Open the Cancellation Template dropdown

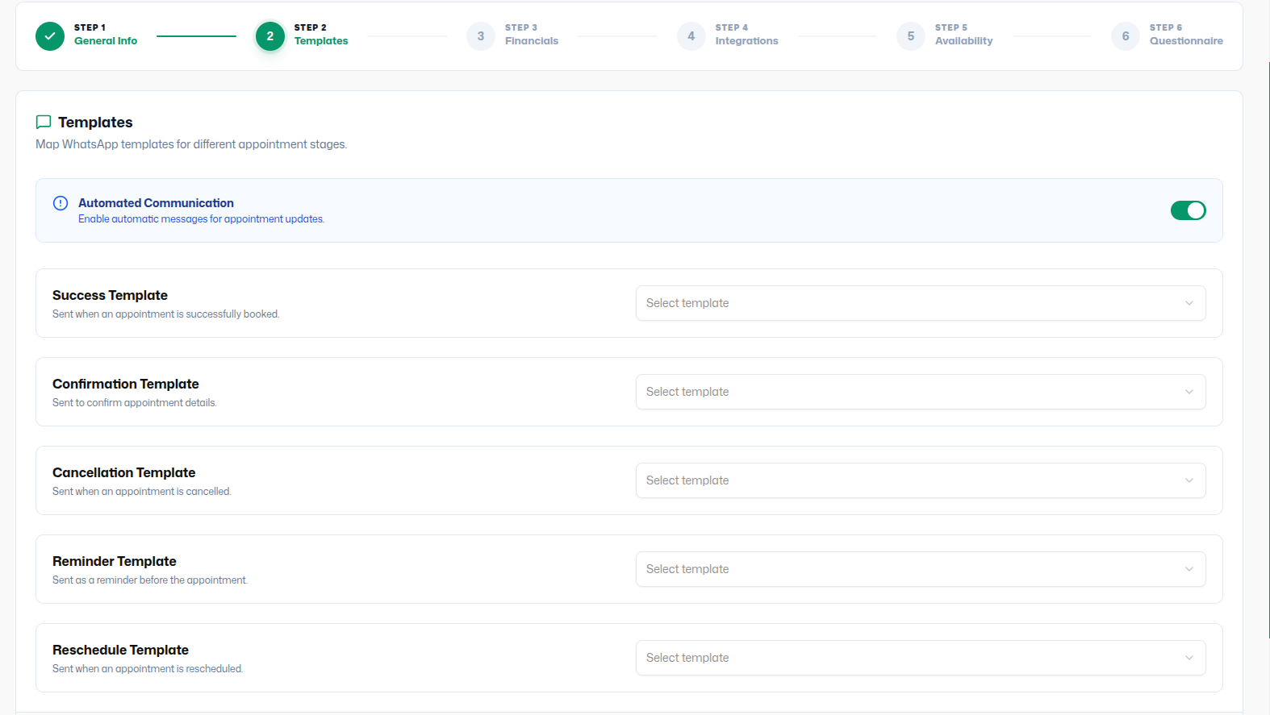pos(921,480)
